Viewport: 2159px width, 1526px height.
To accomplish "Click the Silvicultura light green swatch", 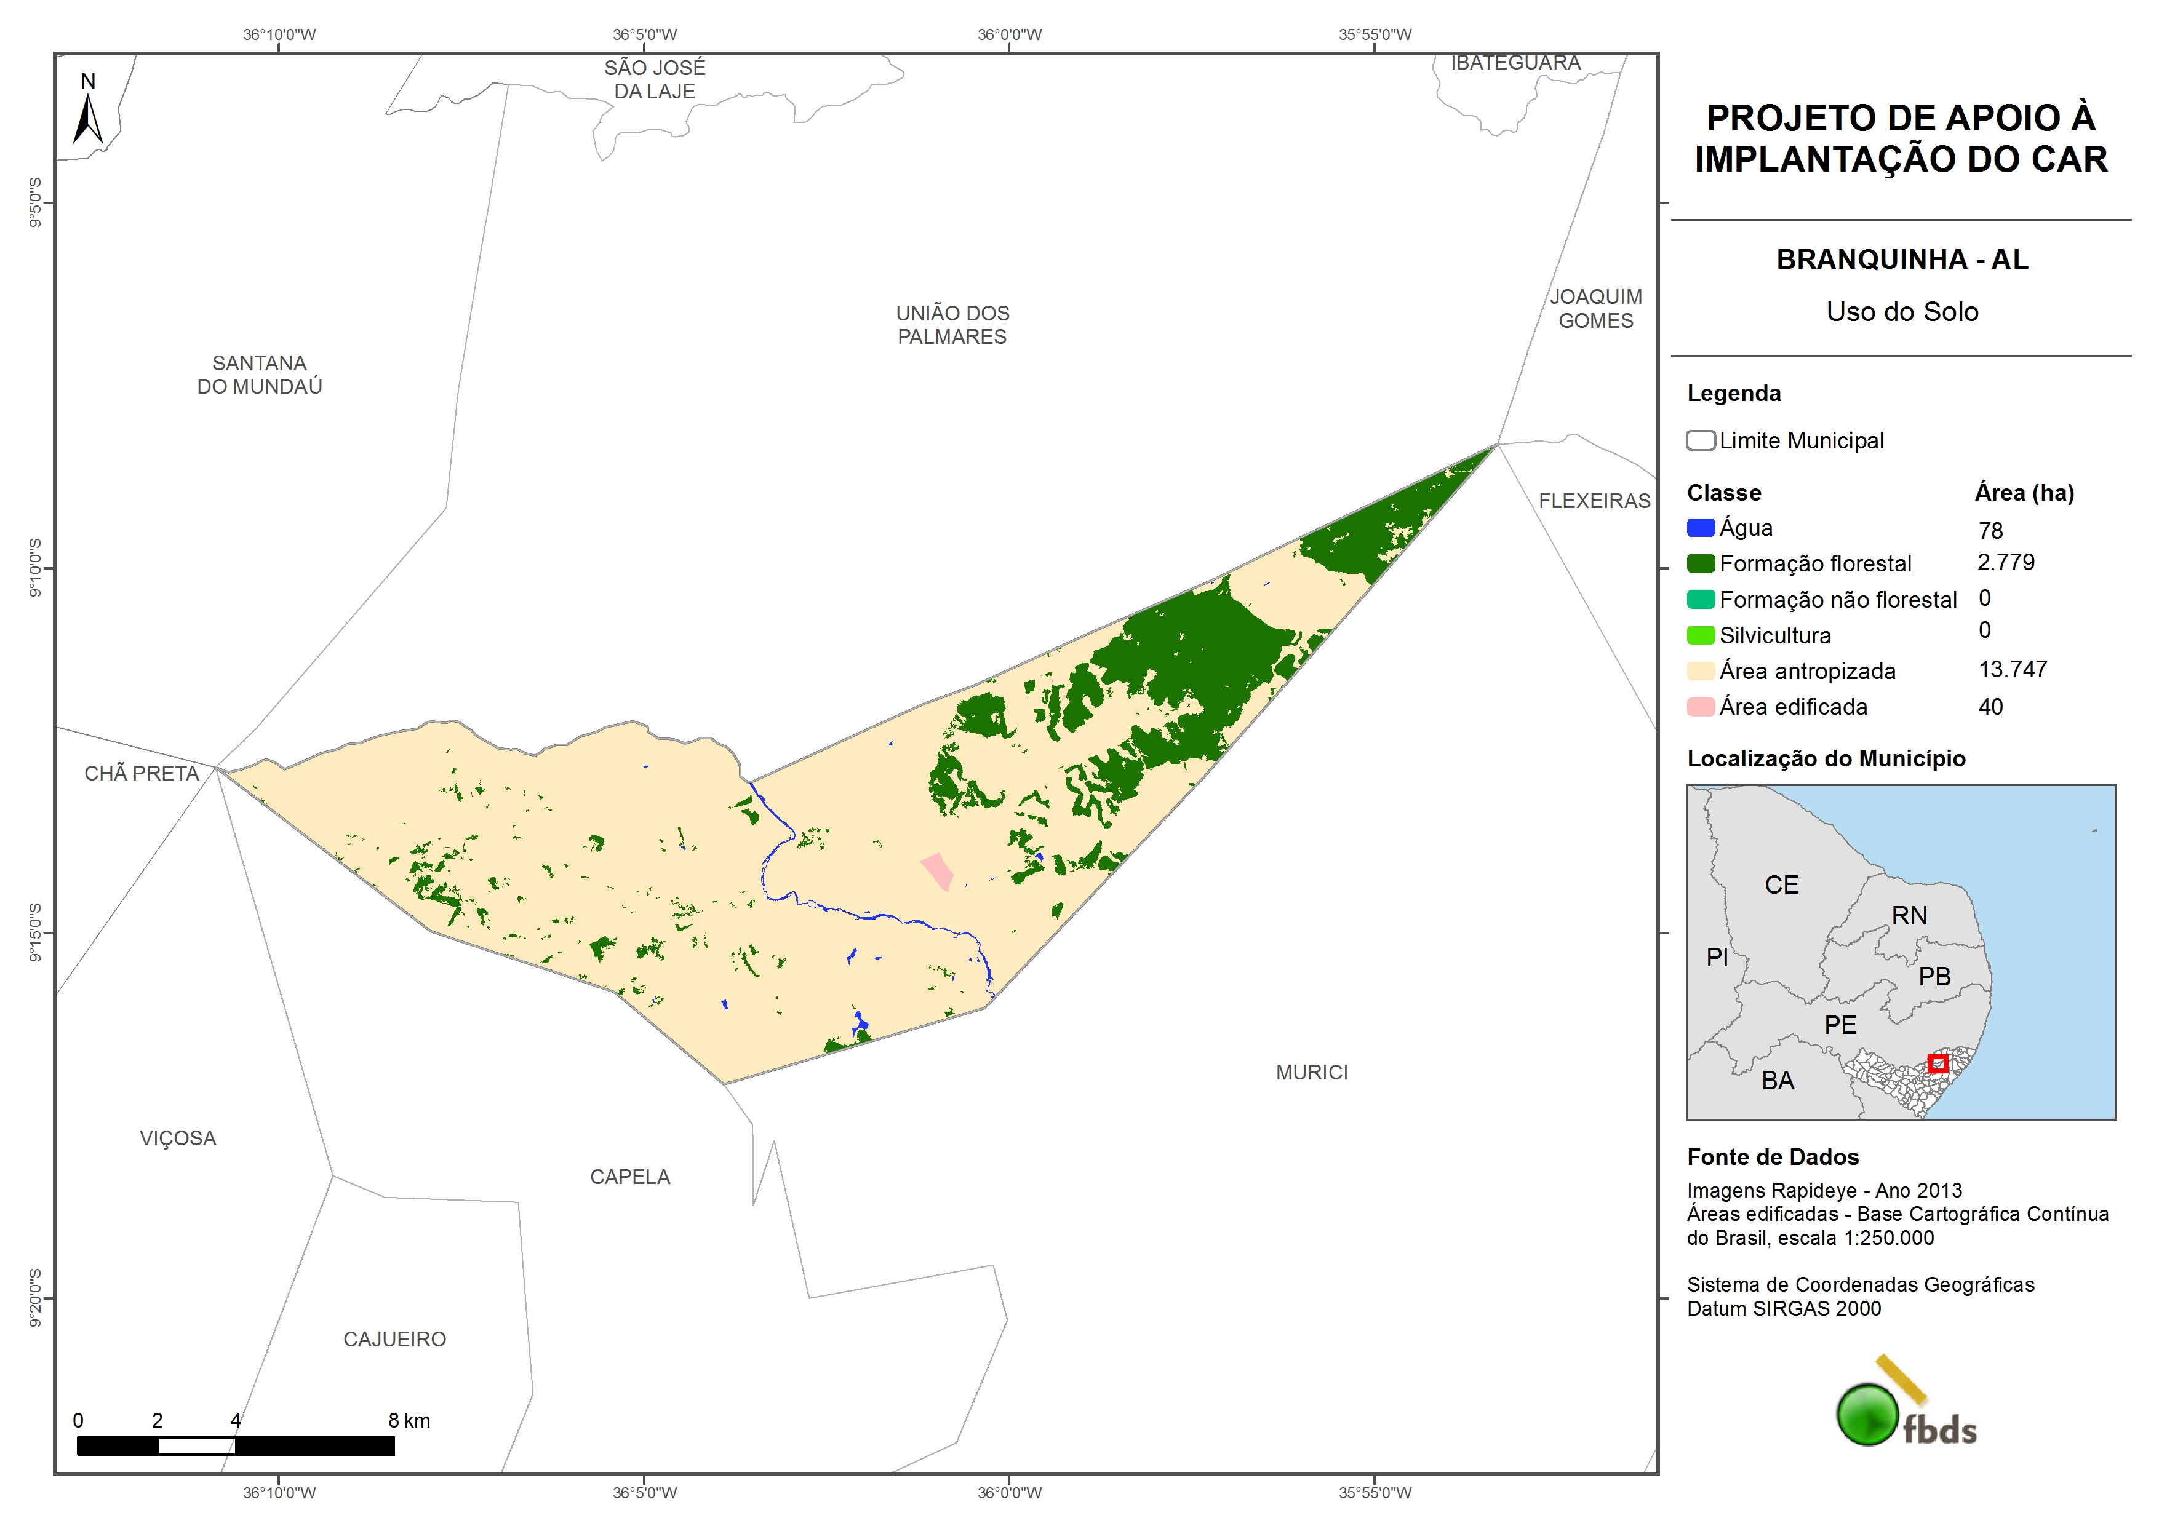I will [x=1700, y=635].
